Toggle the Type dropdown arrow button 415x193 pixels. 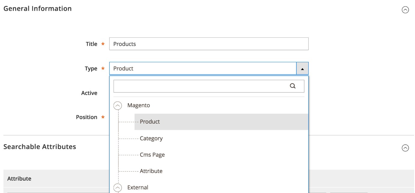click(302, 68)
